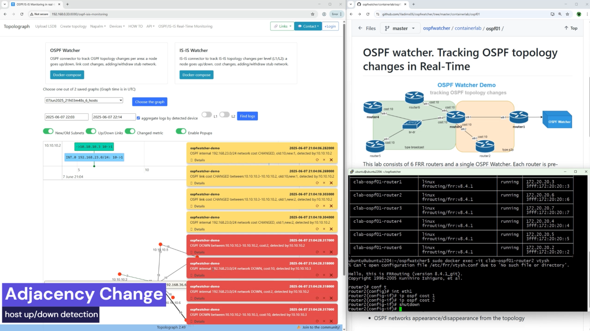Open the master branch selector on GitHub
This screenshot has height=331, width=590.
point(400,28)
